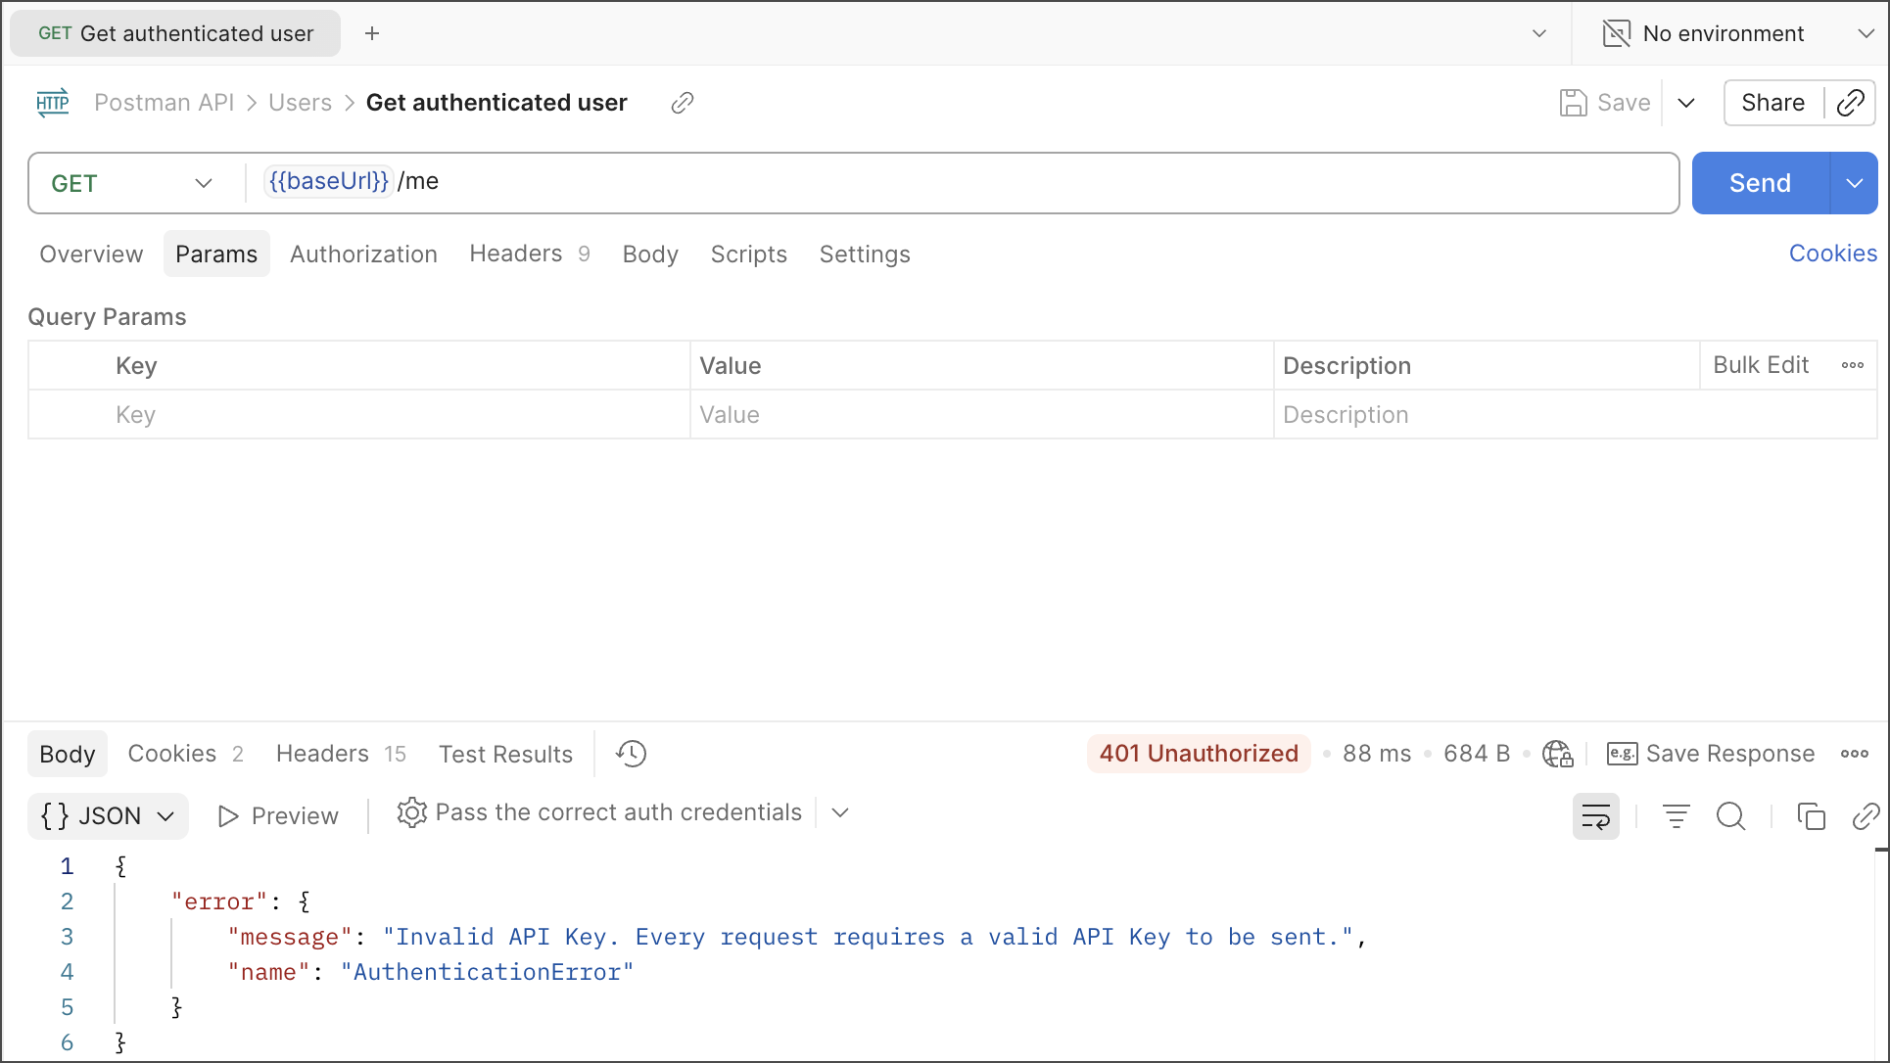Select the Params tab
Viewport: 1890px width, 1063px height.
(216, 254)
